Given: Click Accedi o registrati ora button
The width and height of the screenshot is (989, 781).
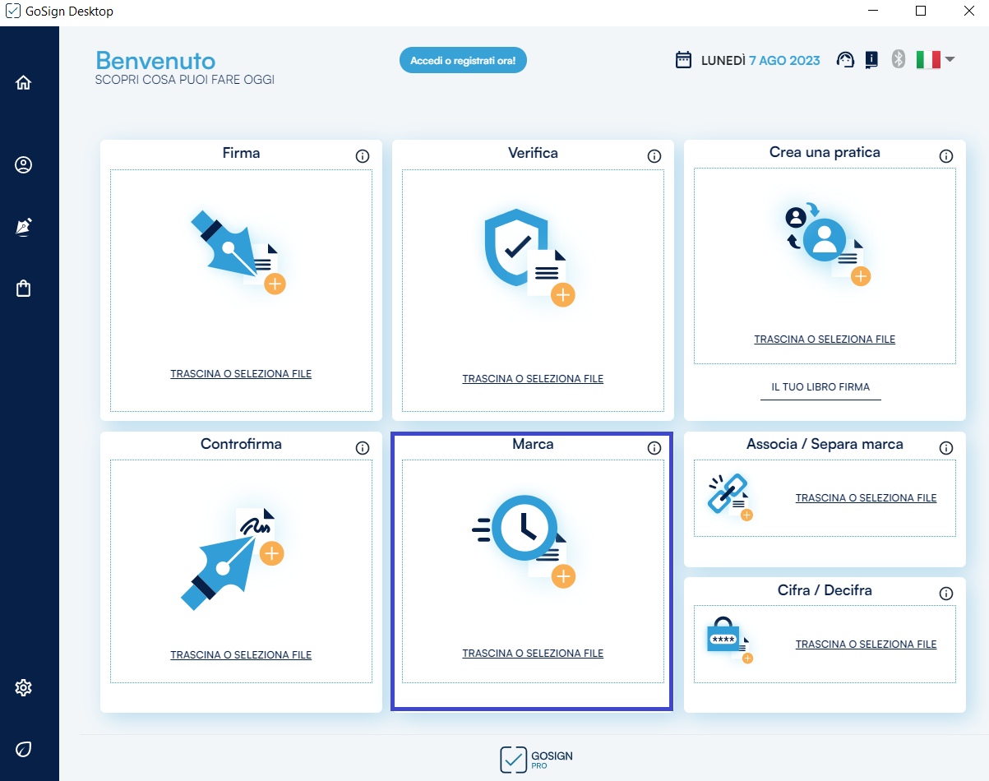Looking at the screenshot, I should pos(463,61).
